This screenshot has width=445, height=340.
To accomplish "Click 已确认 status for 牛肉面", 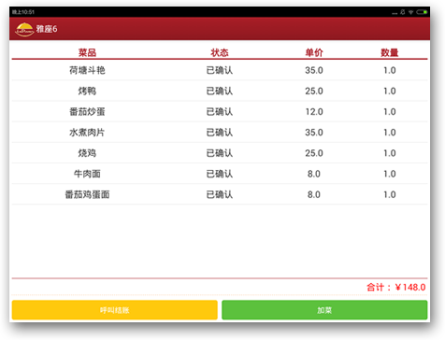I will tap(220, 174).
